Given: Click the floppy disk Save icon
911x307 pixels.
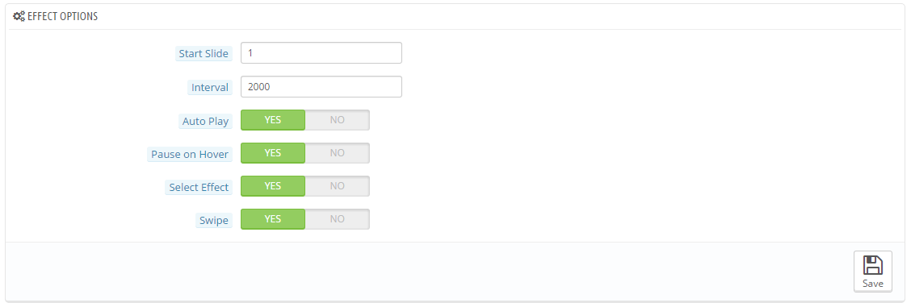Looking at the screenshot, I should point(873,265).
